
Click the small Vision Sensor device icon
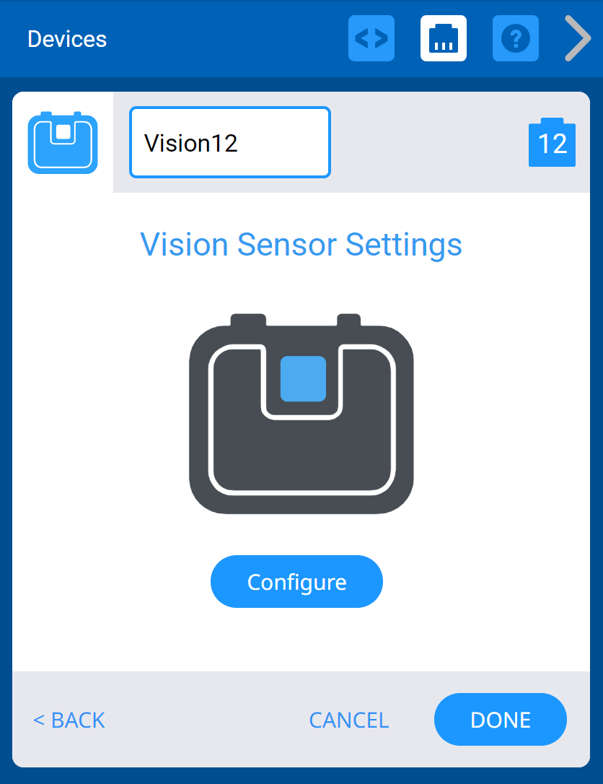63,142
